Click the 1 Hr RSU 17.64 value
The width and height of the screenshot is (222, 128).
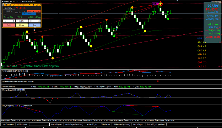coord(105,87)
